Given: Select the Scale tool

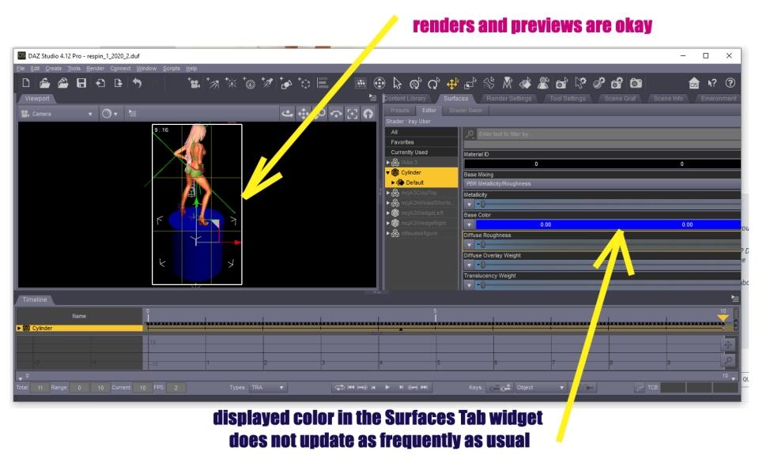Looking at the screenshot, I should tap(470, 84).
